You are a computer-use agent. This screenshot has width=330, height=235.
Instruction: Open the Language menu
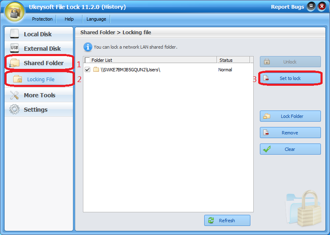pyautogui.click(x=96, y=19)
